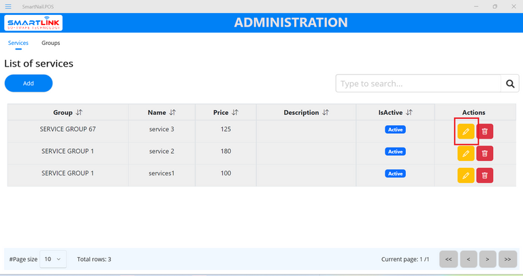Switch to the Groups tab
This screenshot has width=523, height=276.
(x=50, y=43)
